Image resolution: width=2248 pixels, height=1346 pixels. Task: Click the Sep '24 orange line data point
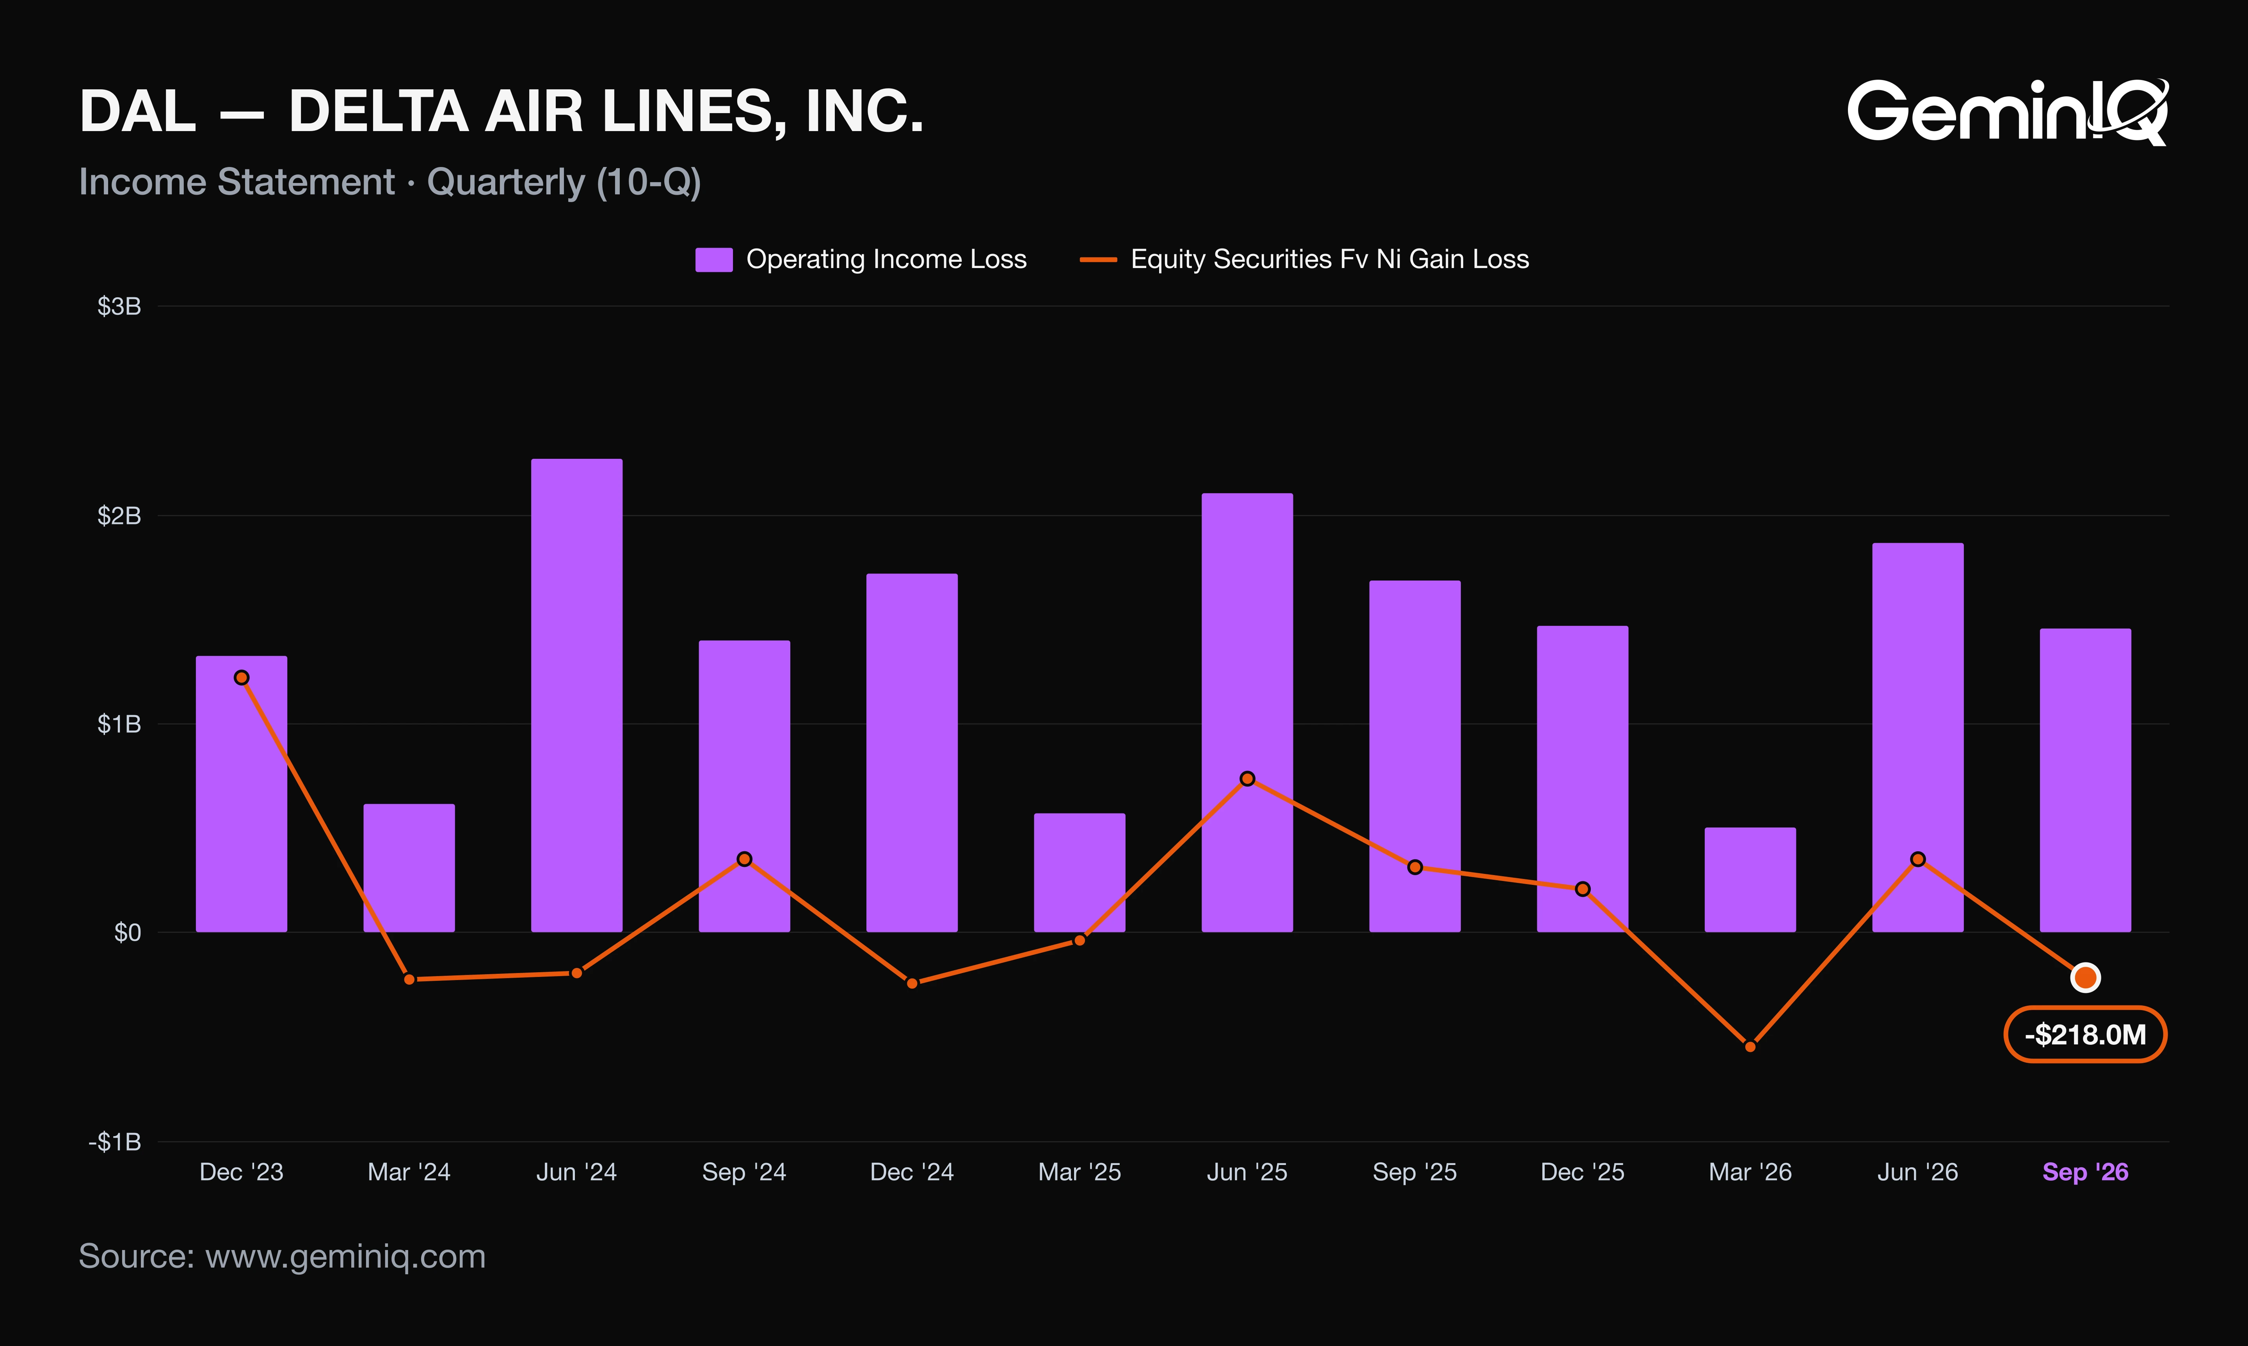[744, 859]
